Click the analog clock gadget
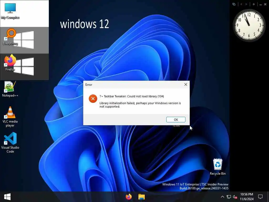The width and height of the screenshot is (269, 202). point(249,25)
